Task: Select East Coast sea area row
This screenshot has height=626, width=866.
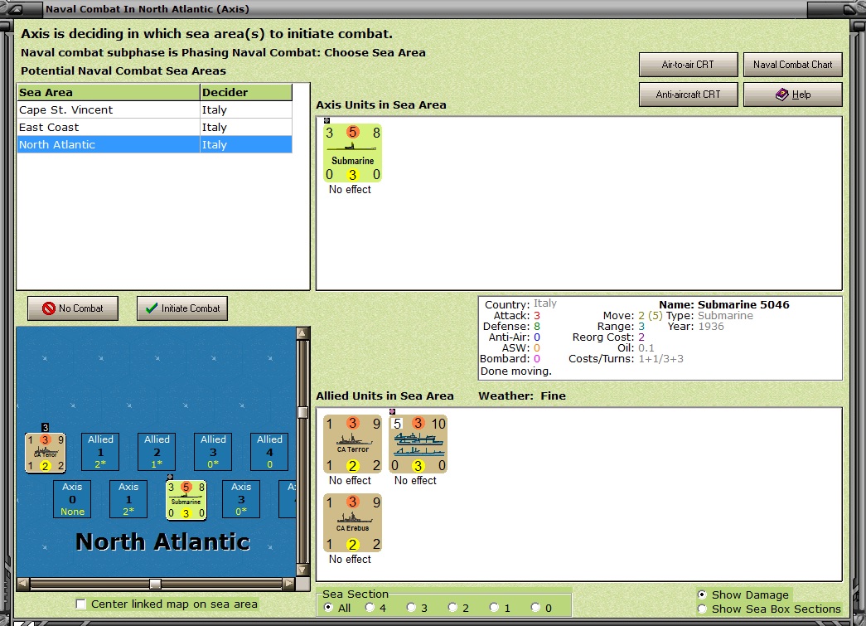Action: point(155,127)
